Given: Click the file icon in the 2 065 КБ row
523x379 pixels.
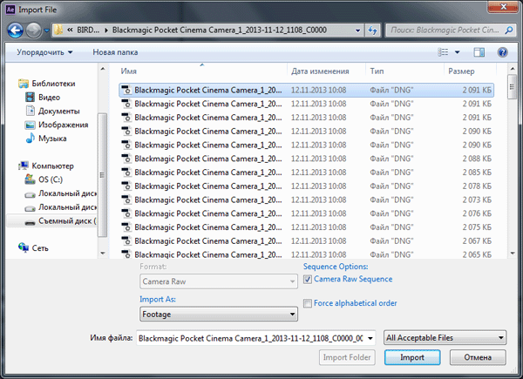Looking at the screenshot, I should pyautogui.click(x=126, y=254).
